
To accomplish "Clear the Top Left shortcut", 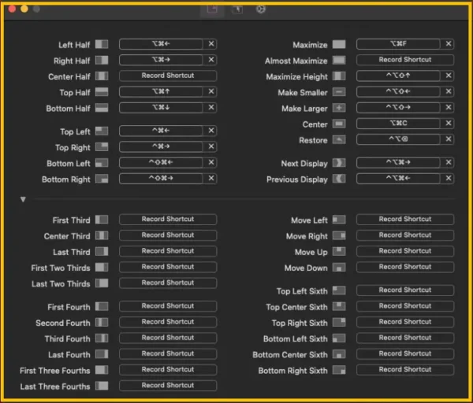I will (x=211, y=131).
